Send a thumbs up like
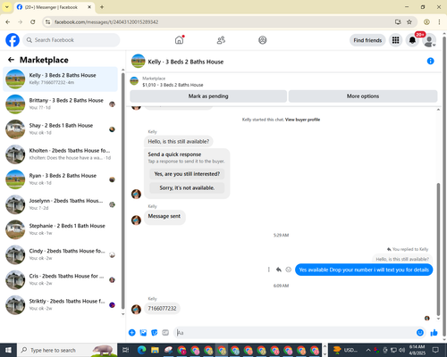This screenshot has width=447, height=357. click(x=434, y=333)
